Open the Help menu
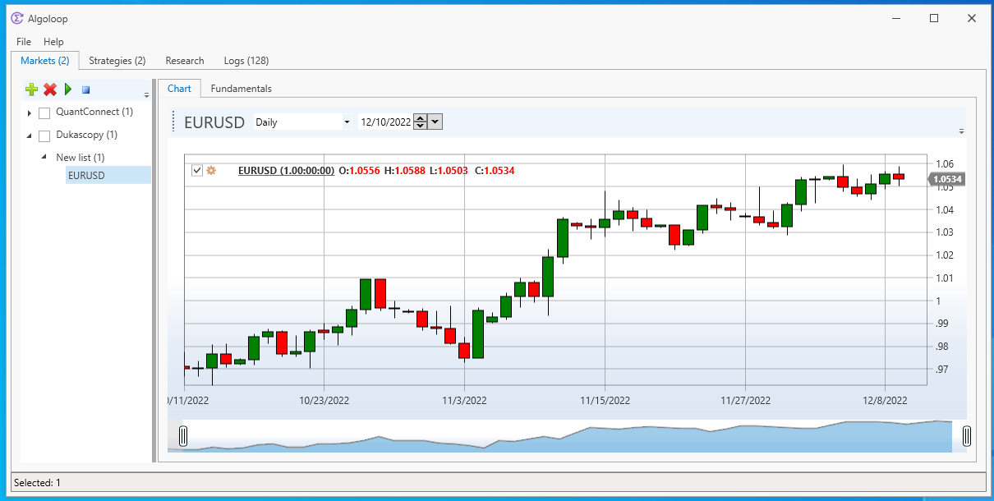This screenshot has width=994, height=501. click(x=53, y=41)
